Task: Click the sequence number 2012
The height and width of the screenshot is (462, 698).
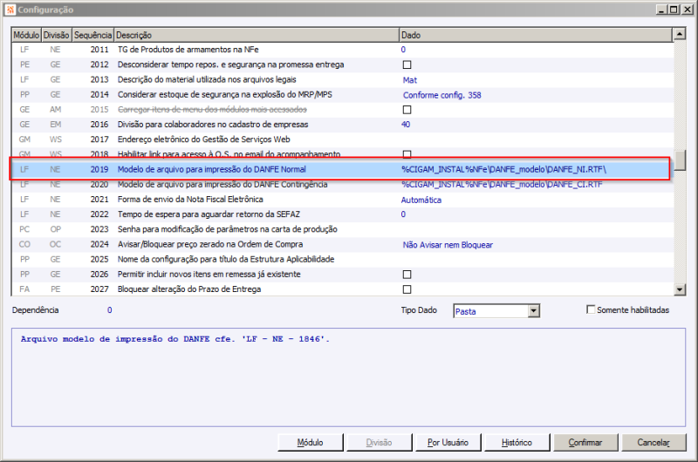Action: pyautogui.click(x=99, y=65)
